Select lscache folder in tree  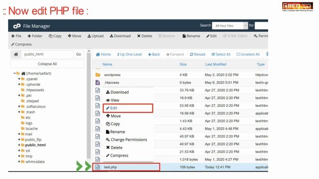(31, 128)
